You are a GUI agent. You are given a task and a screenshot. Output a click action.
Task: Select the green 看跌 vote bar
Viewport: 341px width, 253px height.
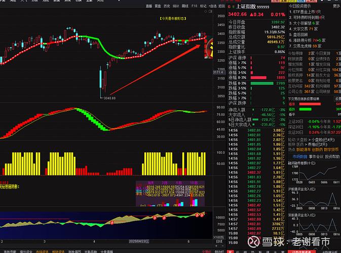click(305, 109)
